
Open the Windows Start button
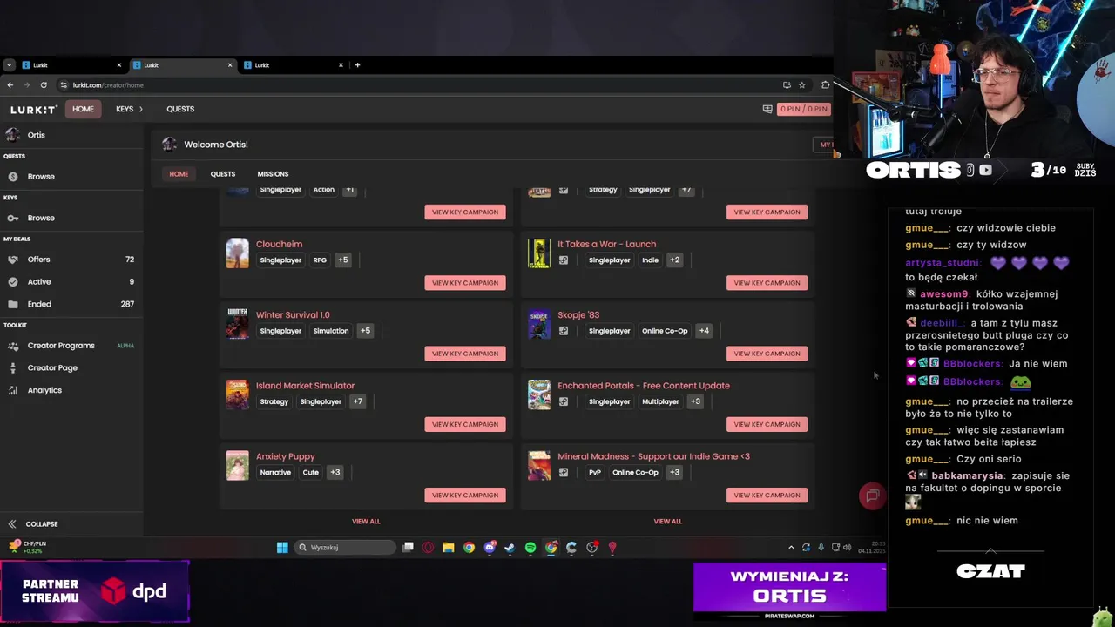282,548
